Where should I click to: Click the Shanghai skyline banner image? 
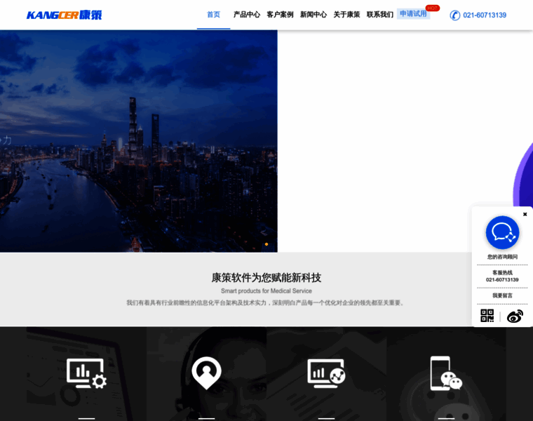coord(139,141)
